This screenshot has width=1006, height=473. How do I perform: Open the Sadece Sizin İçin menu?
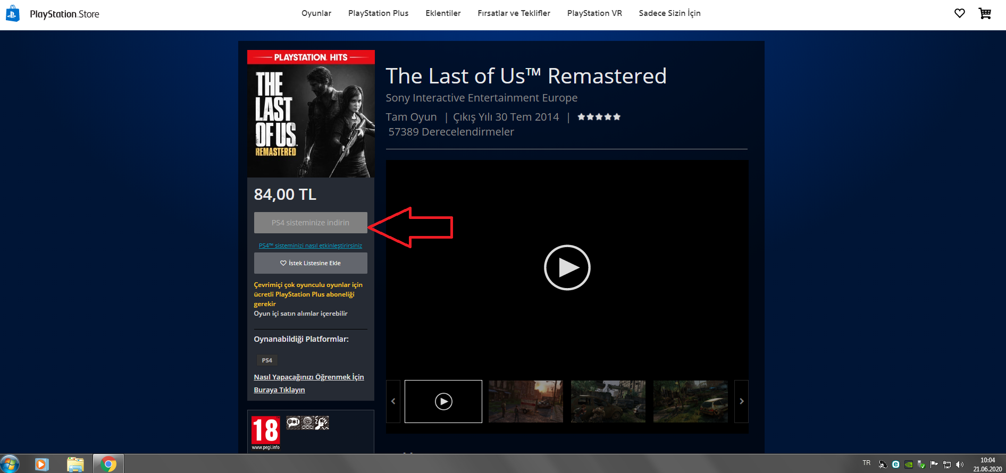point(669,13)
